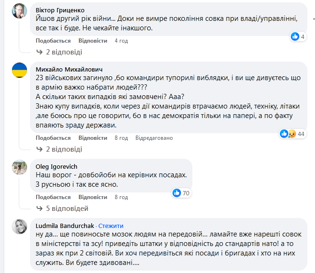Open the 70 likes on Oleg Igorevich's comment

tap(181, 193)
